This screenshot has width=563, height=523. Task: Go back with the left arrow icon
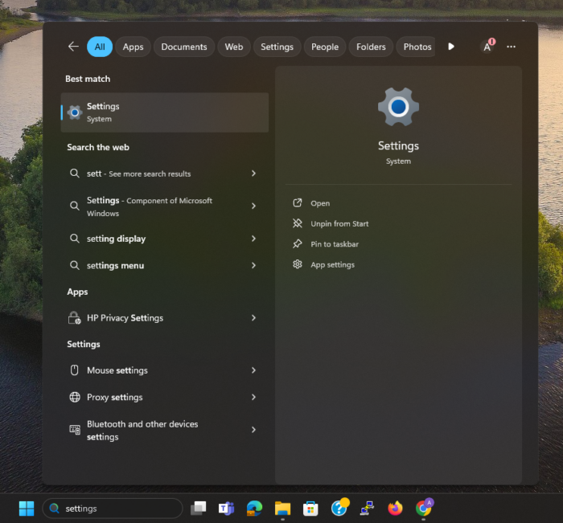pyautogui.click(x=73, y=47)
